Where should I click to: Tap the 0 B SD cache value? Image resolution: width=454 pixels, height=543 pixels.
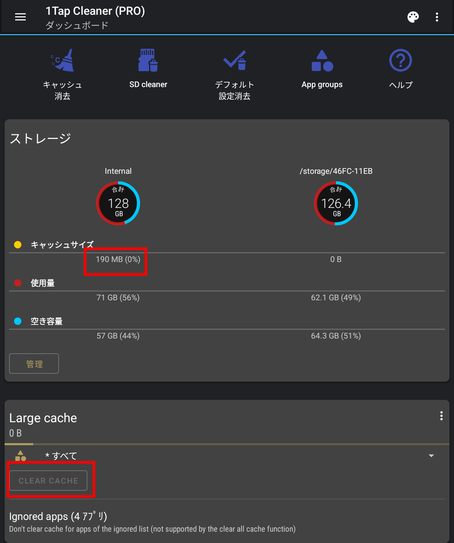(x=336, y=259)
